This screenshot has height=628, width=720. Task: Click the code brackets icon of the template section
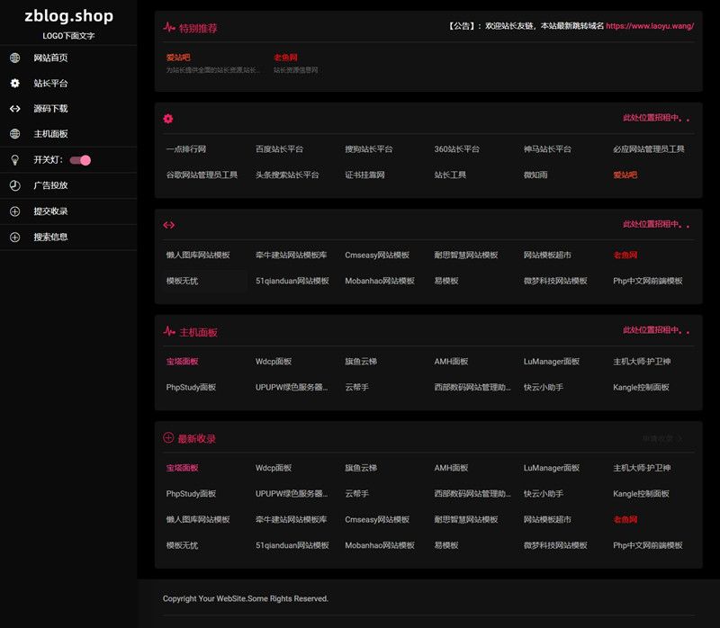(166, 226)
